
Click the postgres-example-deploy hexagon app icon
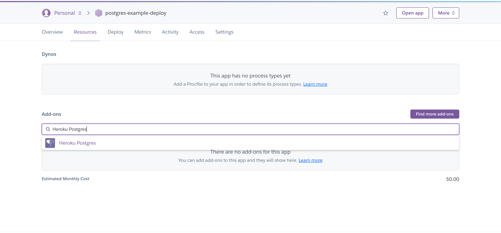(x=99, y=13)
